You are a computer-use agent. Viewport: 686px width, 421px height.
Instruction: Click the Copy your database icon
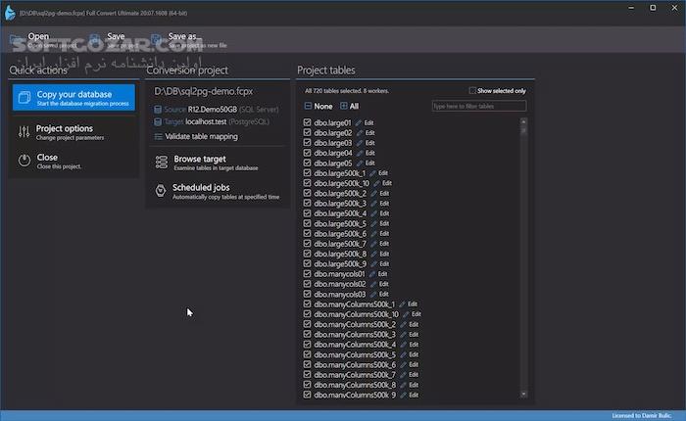coord(24,98)
